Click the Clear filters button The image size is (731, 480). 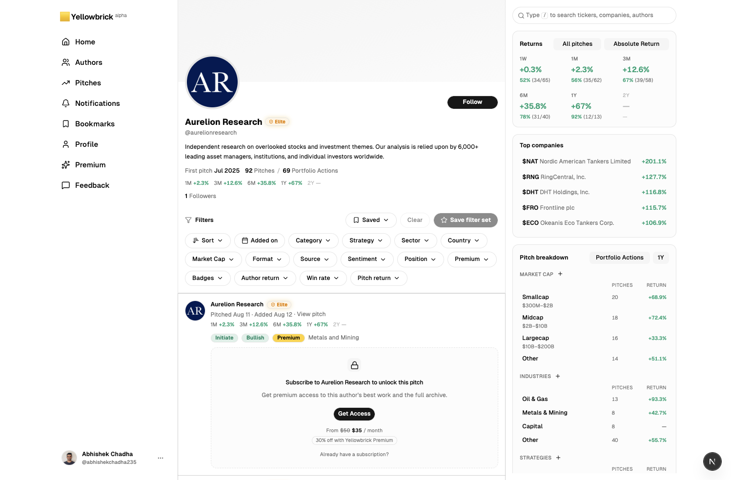click(415, 220)
